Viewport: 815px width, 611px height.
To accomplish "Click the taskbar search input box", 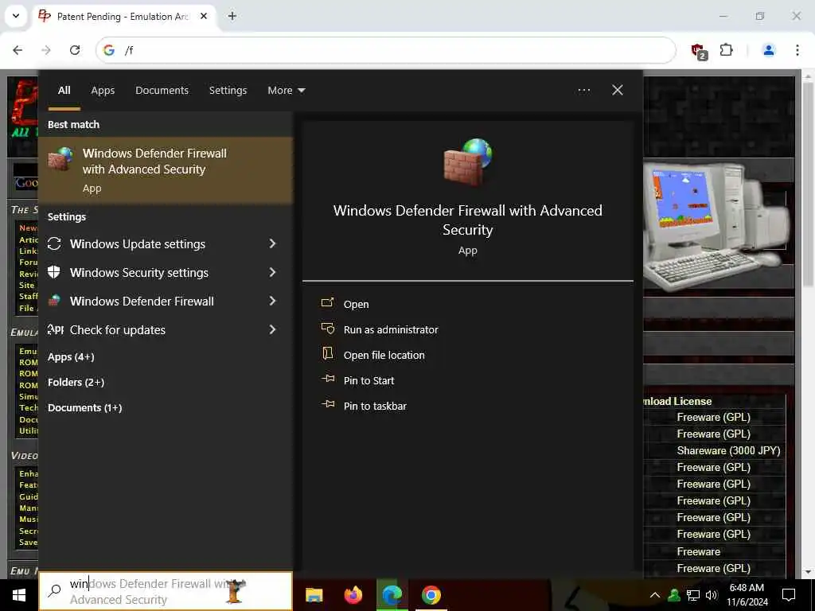I will click(166, 591).
